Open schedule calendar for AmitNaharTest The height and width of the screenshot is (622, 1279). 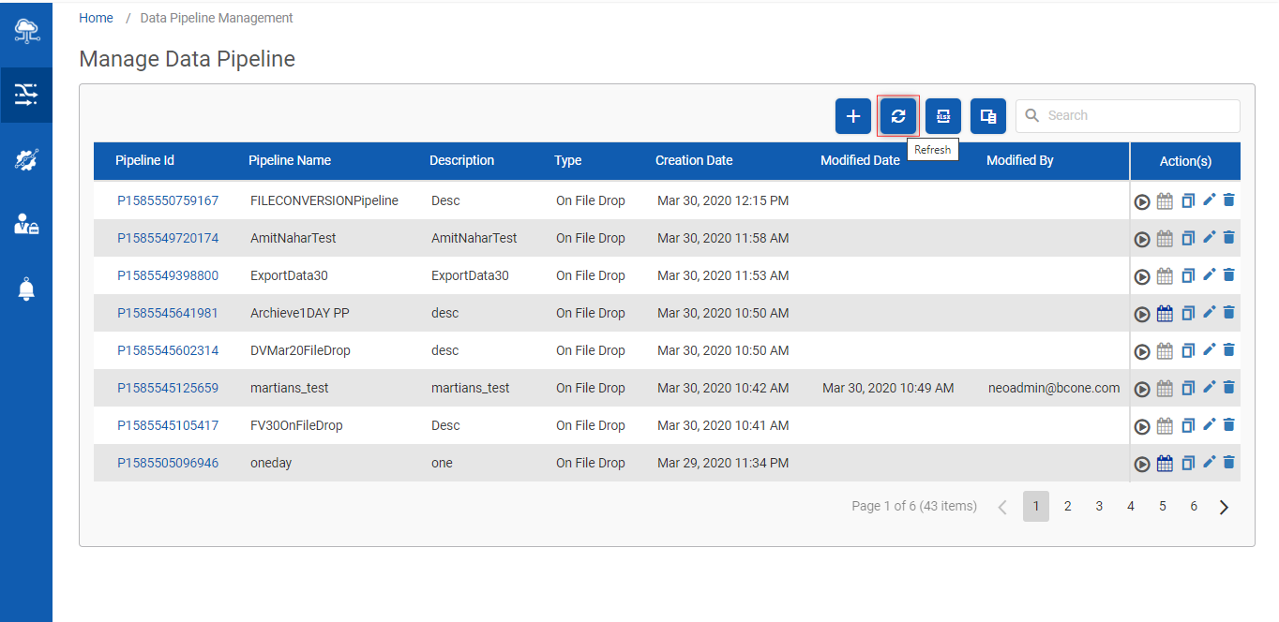(1165, 239)
